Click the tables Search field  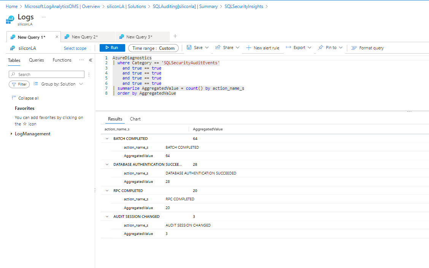coord(46,75)
